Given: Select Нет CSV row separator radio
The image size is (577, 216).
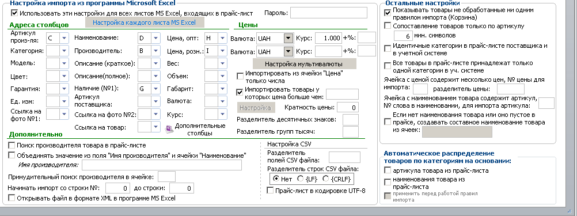Looking at the screenshot, I should coord(276,179).
